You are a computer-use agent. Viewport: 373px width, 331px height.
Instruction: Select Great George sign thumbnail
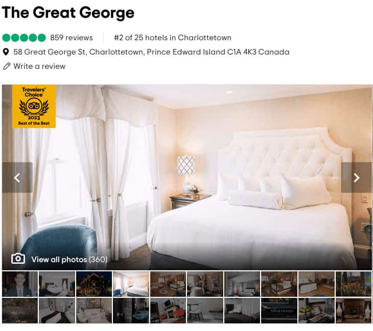(279, 311)
